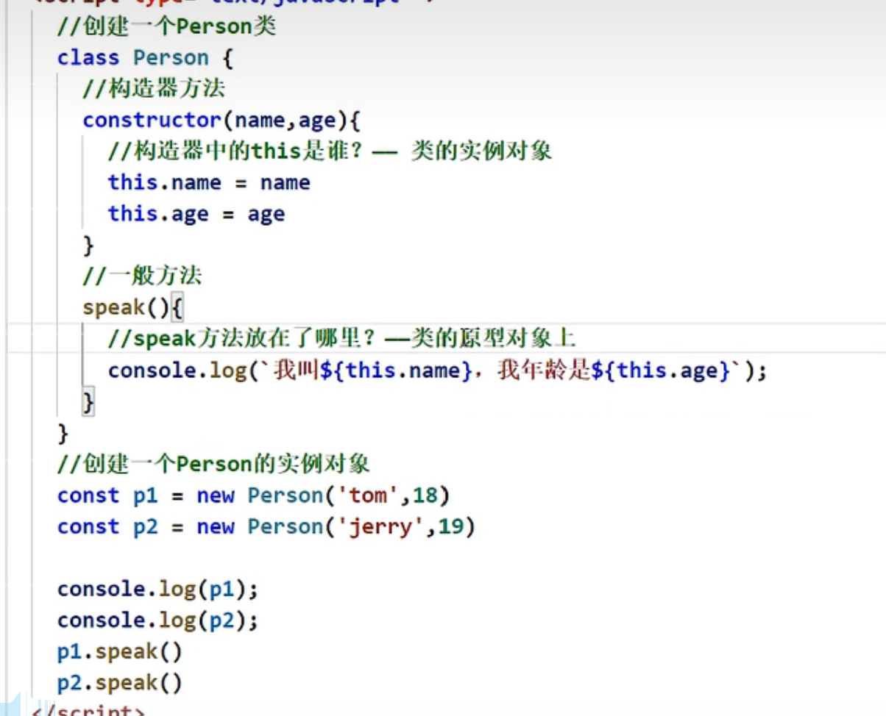Click the 'speak(){' method declaration
This screenshot has height=716, width=886.
(132, 308)
